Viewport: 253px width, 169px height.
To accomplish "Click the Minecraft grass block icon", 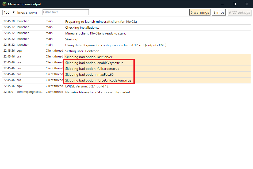I will coord(5,4).
